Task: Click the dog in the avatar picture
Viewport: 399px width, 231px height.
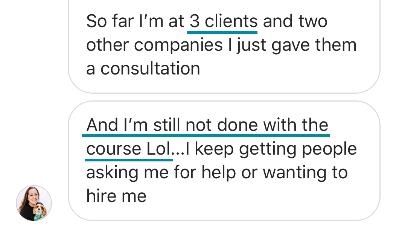Action: tap(39, 211)
